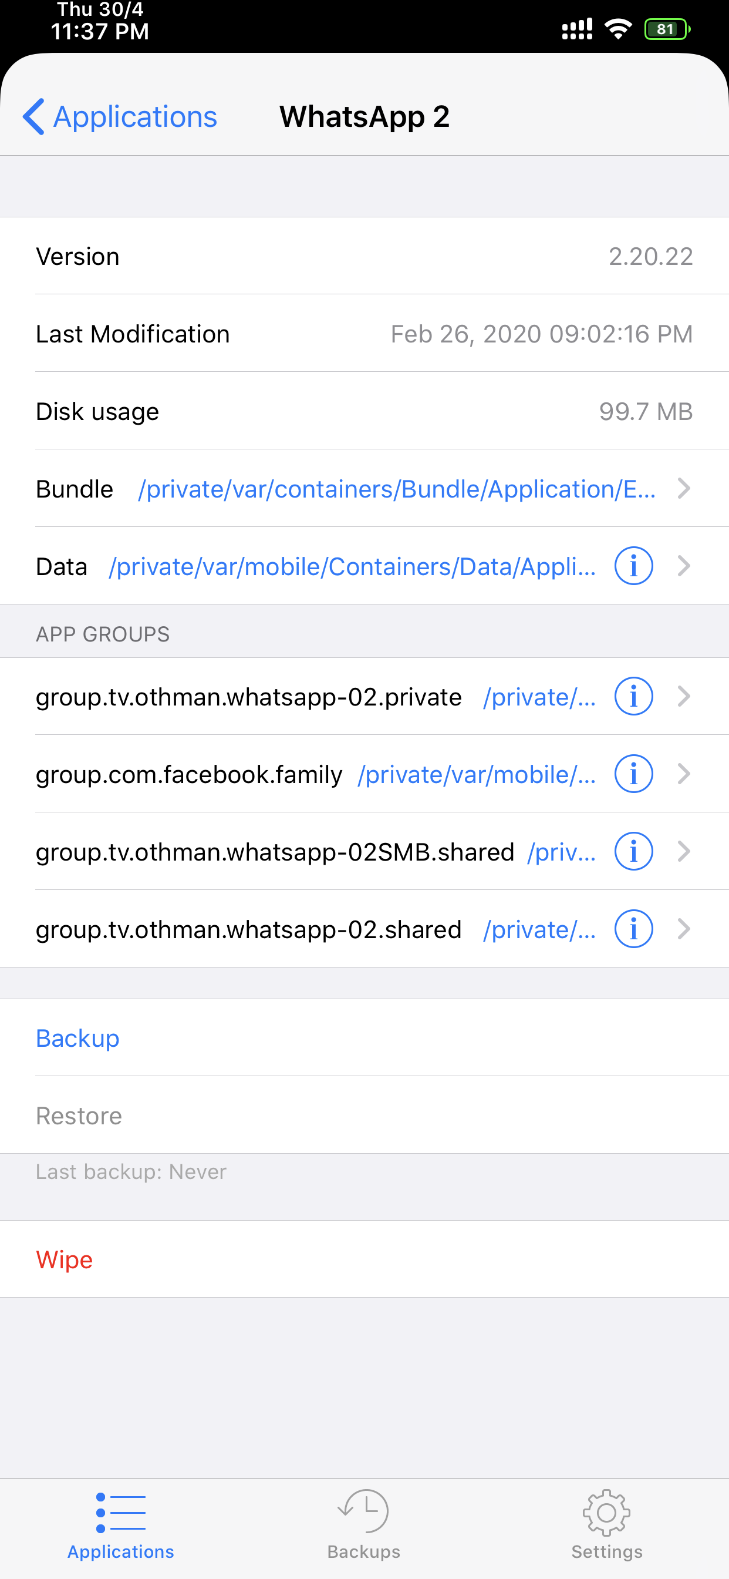Screen dimensions: 729x1579
Task: Tap the back chevron arrow icon
Action: (x=33, y=116)
